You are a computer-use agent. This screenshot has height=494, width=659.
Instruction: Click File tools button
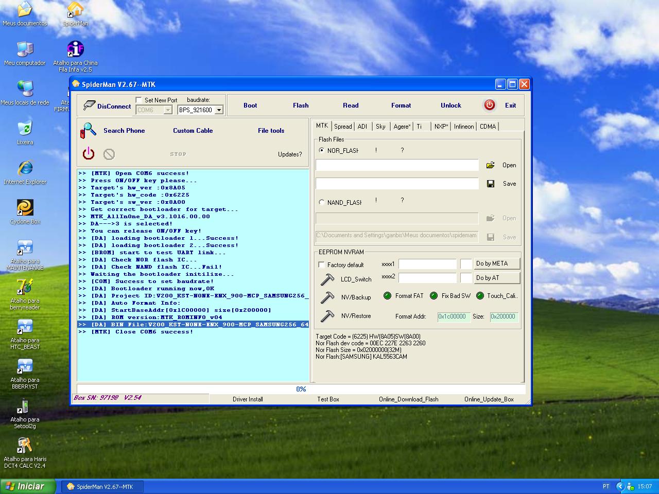(x=271, y=131)
